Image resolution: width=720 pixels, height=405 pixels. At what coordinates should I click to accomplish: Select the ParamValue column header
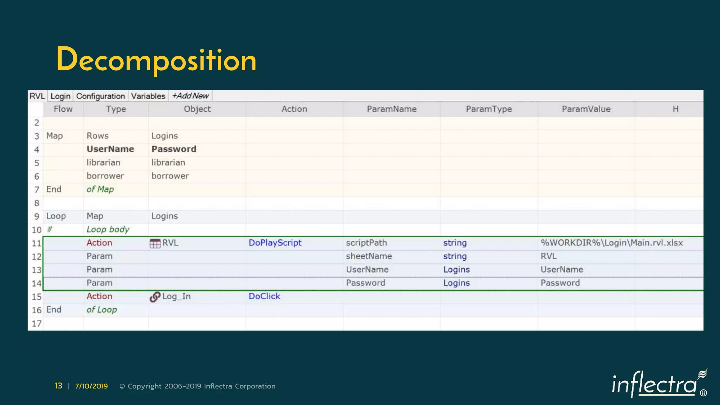point(586,109)
